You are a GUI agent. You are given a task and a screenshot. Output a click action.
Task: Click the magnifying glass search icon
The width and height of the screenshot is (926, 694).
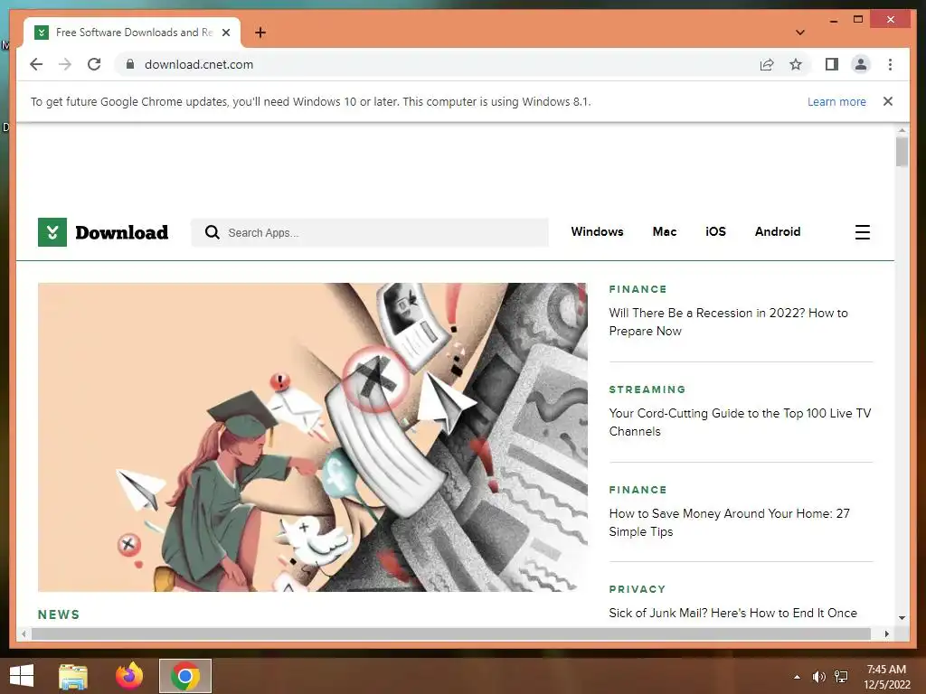(212, 232)
